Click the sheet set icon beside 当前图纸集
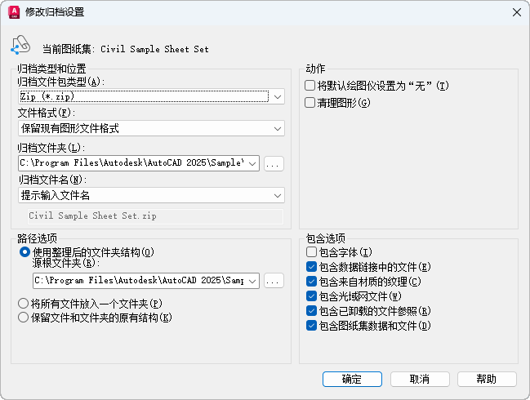Image resolution: width=530 pixels, height=400 pixels. click(x=21, y=46)
